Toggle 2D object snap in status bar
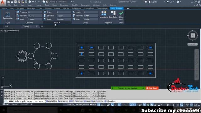Screen dimensions: 201x113 click(134, 105)
